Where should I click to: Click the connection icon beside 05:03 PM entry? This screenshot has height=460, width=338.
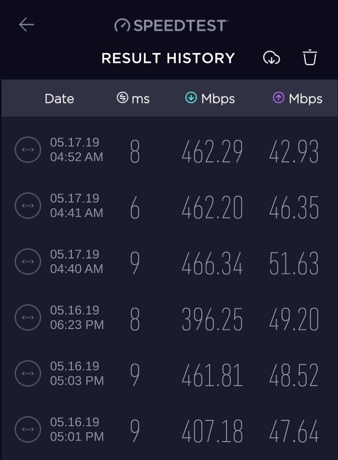point(27,373)
